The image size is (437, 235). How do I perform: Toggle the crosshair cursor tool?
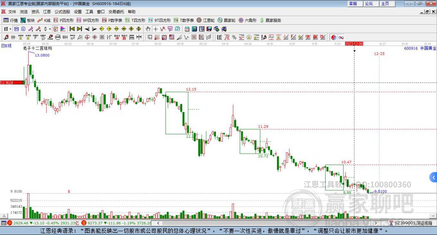pyautogui.click(x=155, y=29)
